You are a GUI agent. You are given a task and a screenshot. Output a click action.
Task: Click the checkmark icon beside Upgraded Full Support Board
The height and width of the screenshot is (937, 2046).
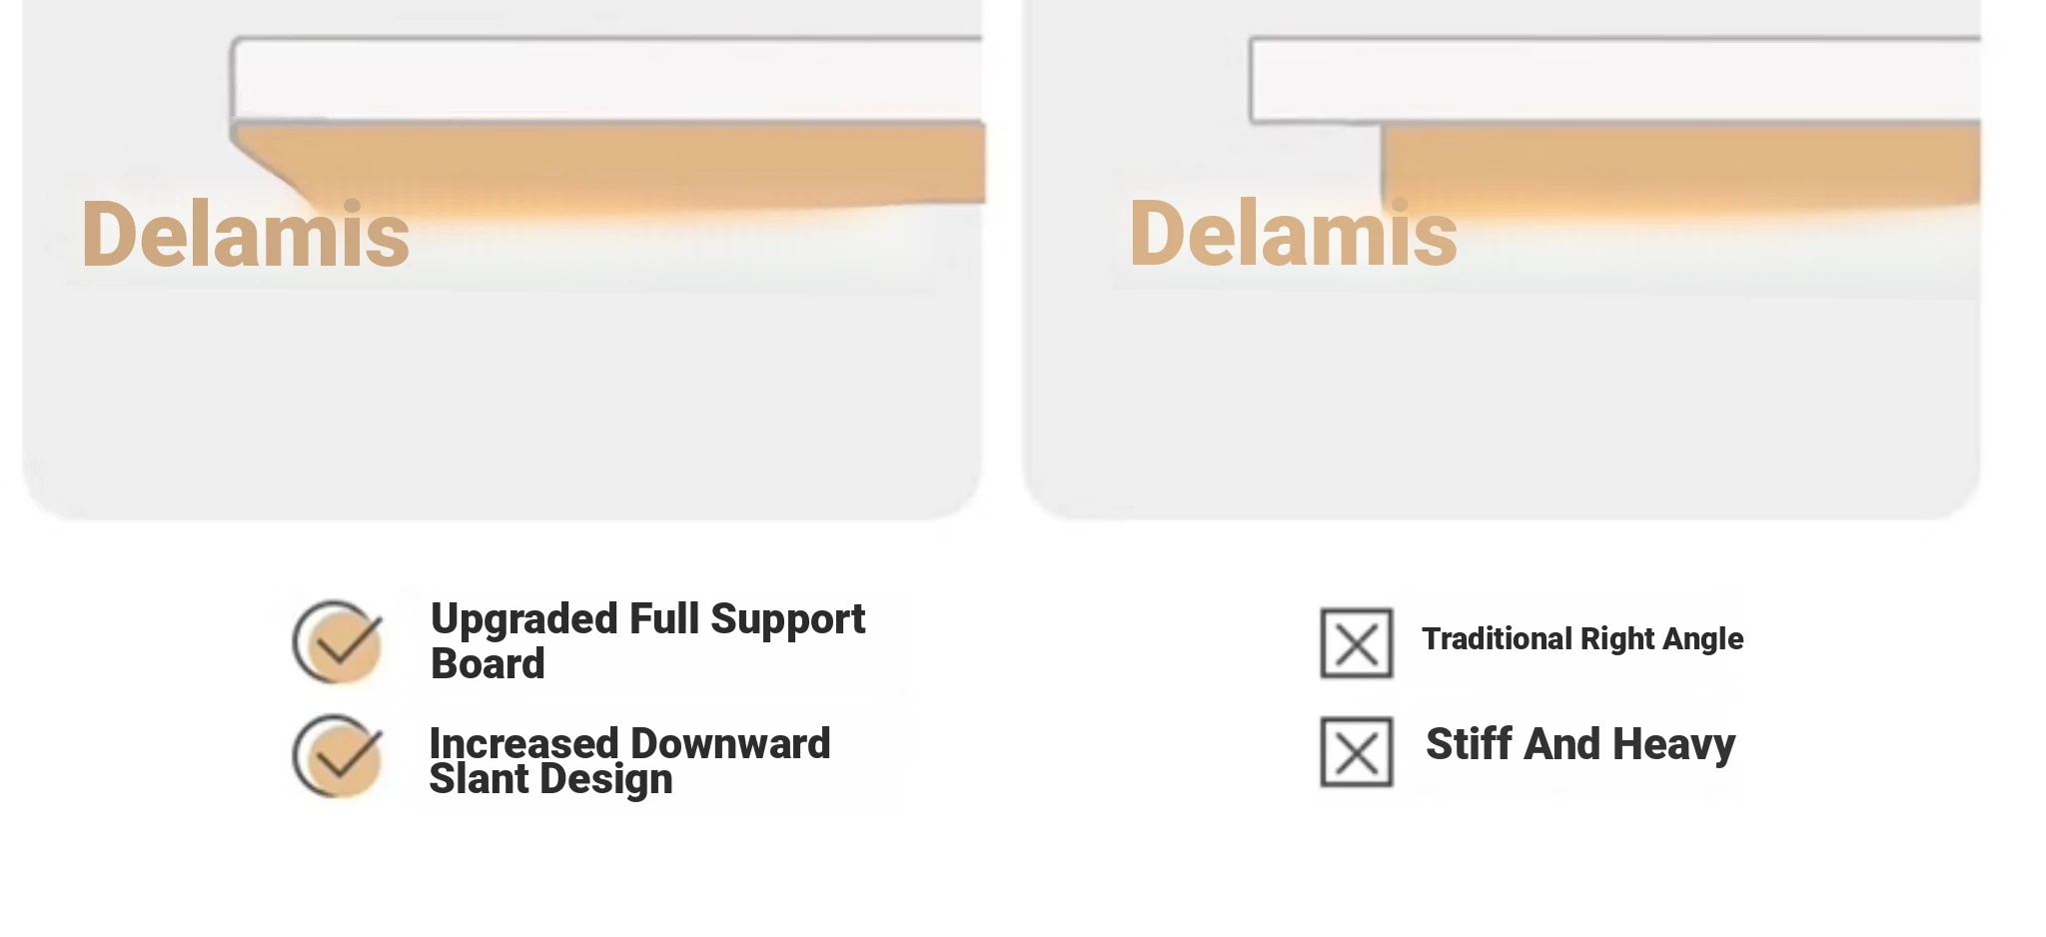click(338, 642)
